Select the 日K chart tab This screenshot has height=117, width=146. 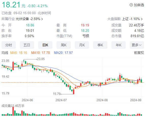[45, 45]
